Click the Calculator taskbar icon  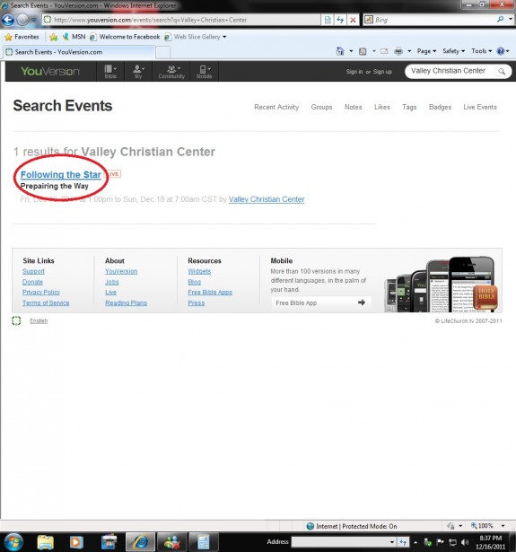204,542
